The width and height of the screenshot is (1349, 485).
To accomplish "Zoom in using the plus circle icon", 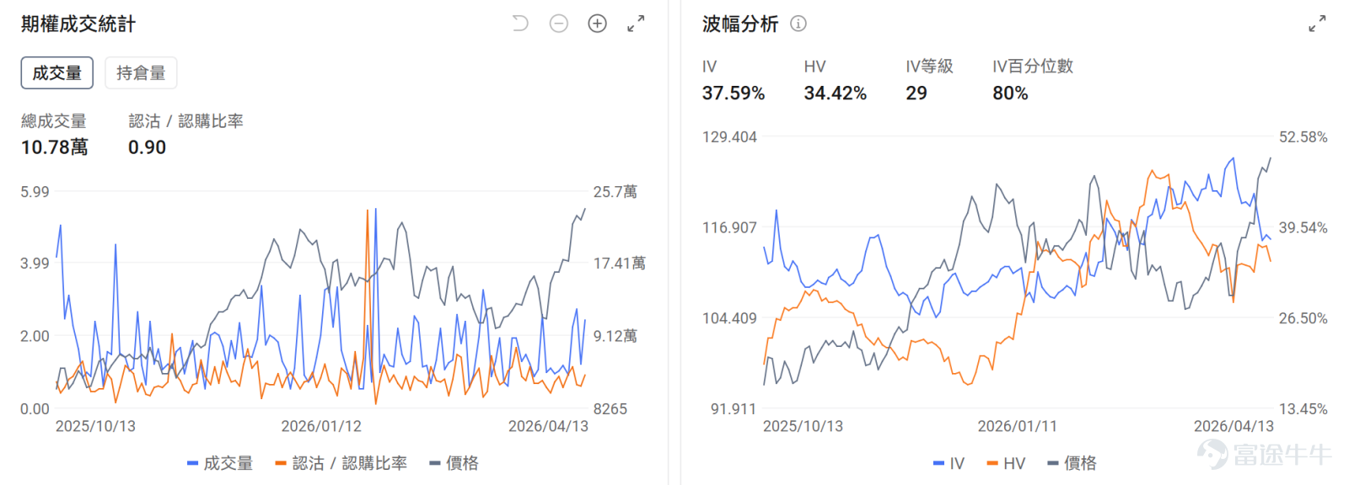I will point(598,24).
